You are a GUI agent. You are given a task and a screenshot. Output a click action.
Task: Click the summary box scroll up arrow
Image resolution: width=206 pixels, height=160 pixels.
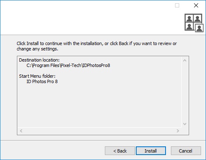pos(185,60)
